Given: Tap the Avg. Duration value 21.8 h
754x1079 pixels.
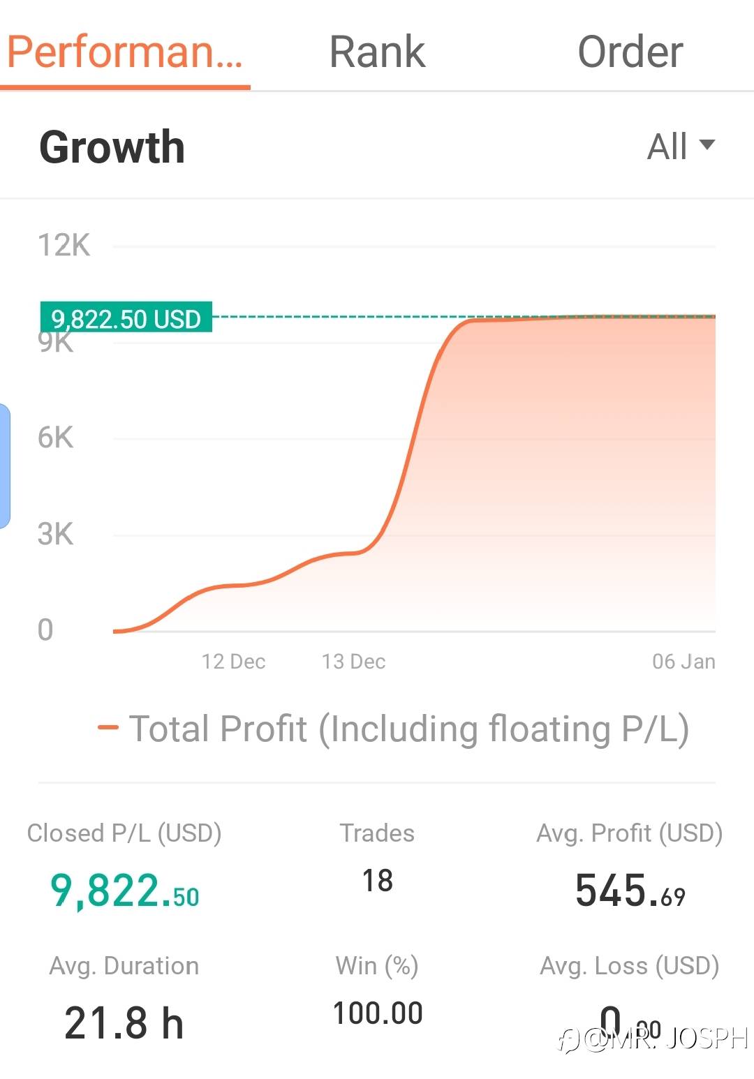Looking at the screenshot, I should click(124, 1023).
